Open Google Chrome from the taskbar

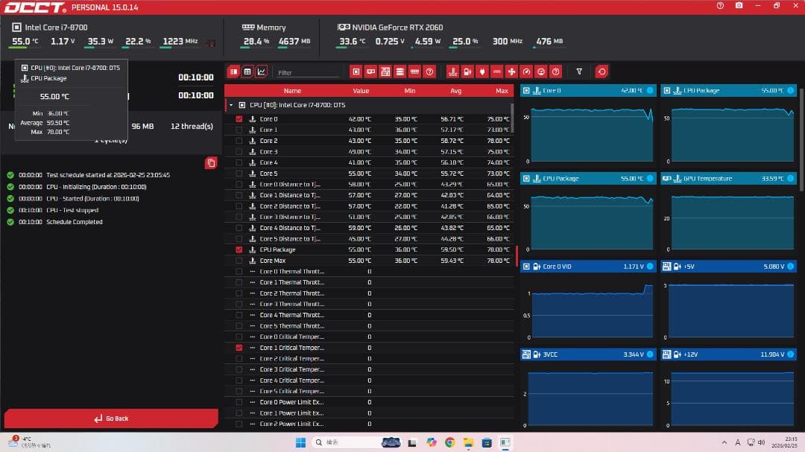click(449, 442)
